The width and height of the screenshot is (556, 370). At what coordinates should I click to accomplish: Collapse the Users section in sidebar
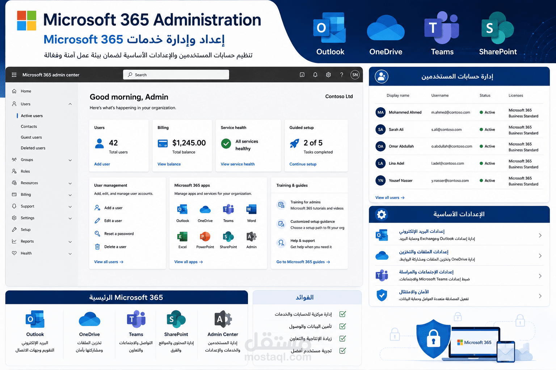tap(70, 104)
